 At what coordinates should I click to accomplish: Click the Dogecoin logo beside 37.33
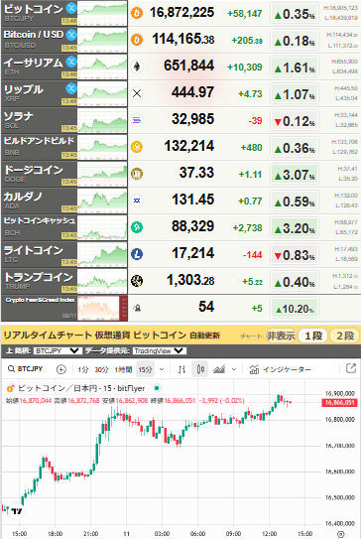point(137,174)
